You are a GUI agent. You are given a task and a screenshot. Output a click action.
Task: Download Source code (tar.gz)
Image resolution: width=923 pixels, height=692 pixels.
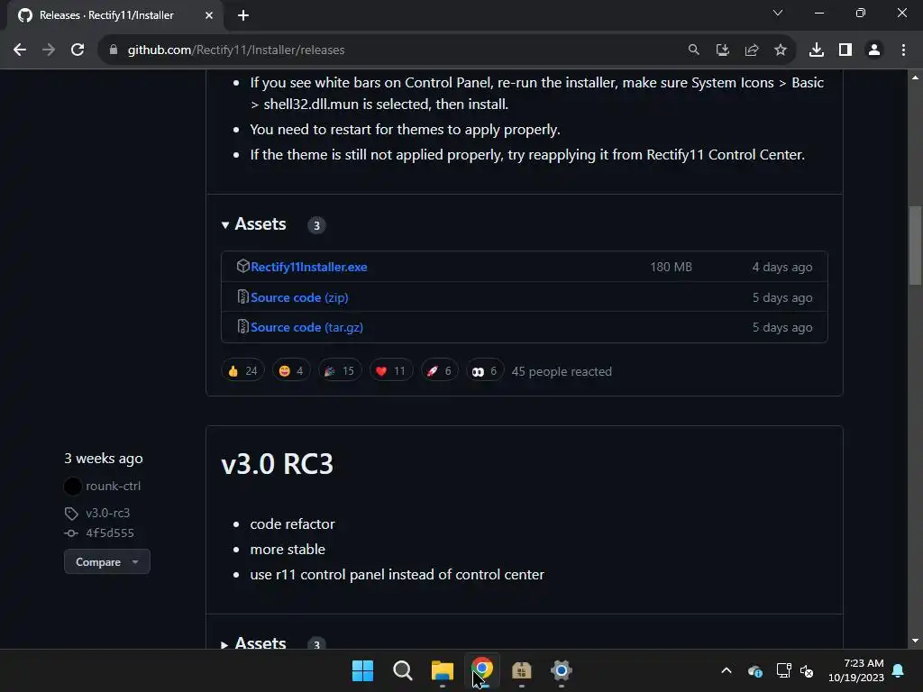[306, 327]
